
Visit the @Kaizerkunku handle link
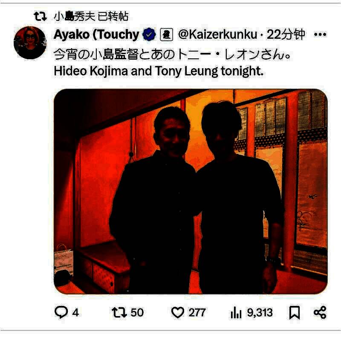pos(217,35)
